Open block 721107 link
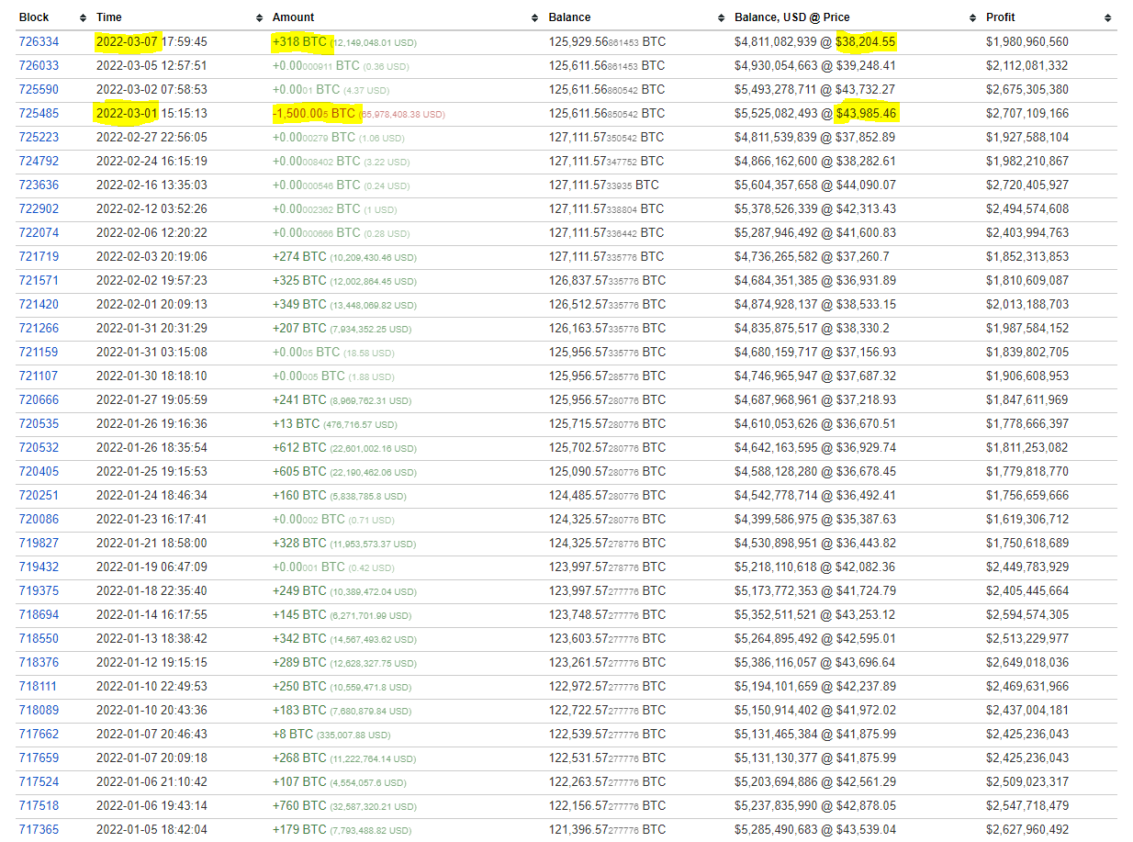 point(39,376)
